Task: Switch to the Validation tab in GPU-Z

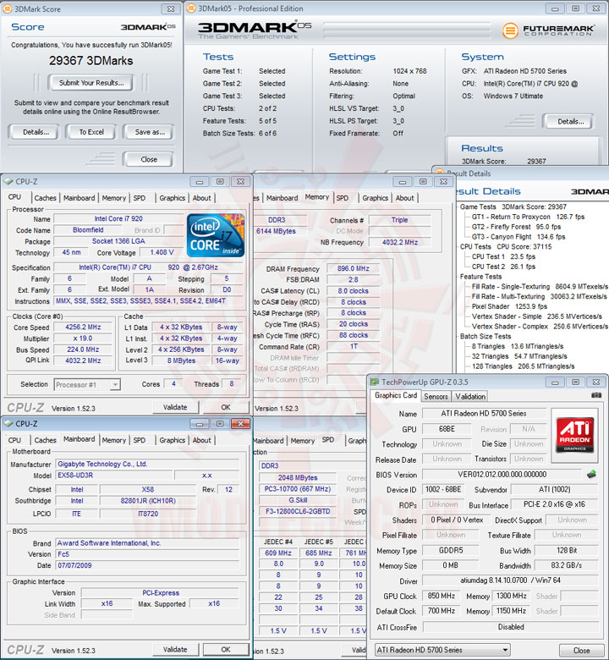Action: pyautogui.click(x=470, y=397)
